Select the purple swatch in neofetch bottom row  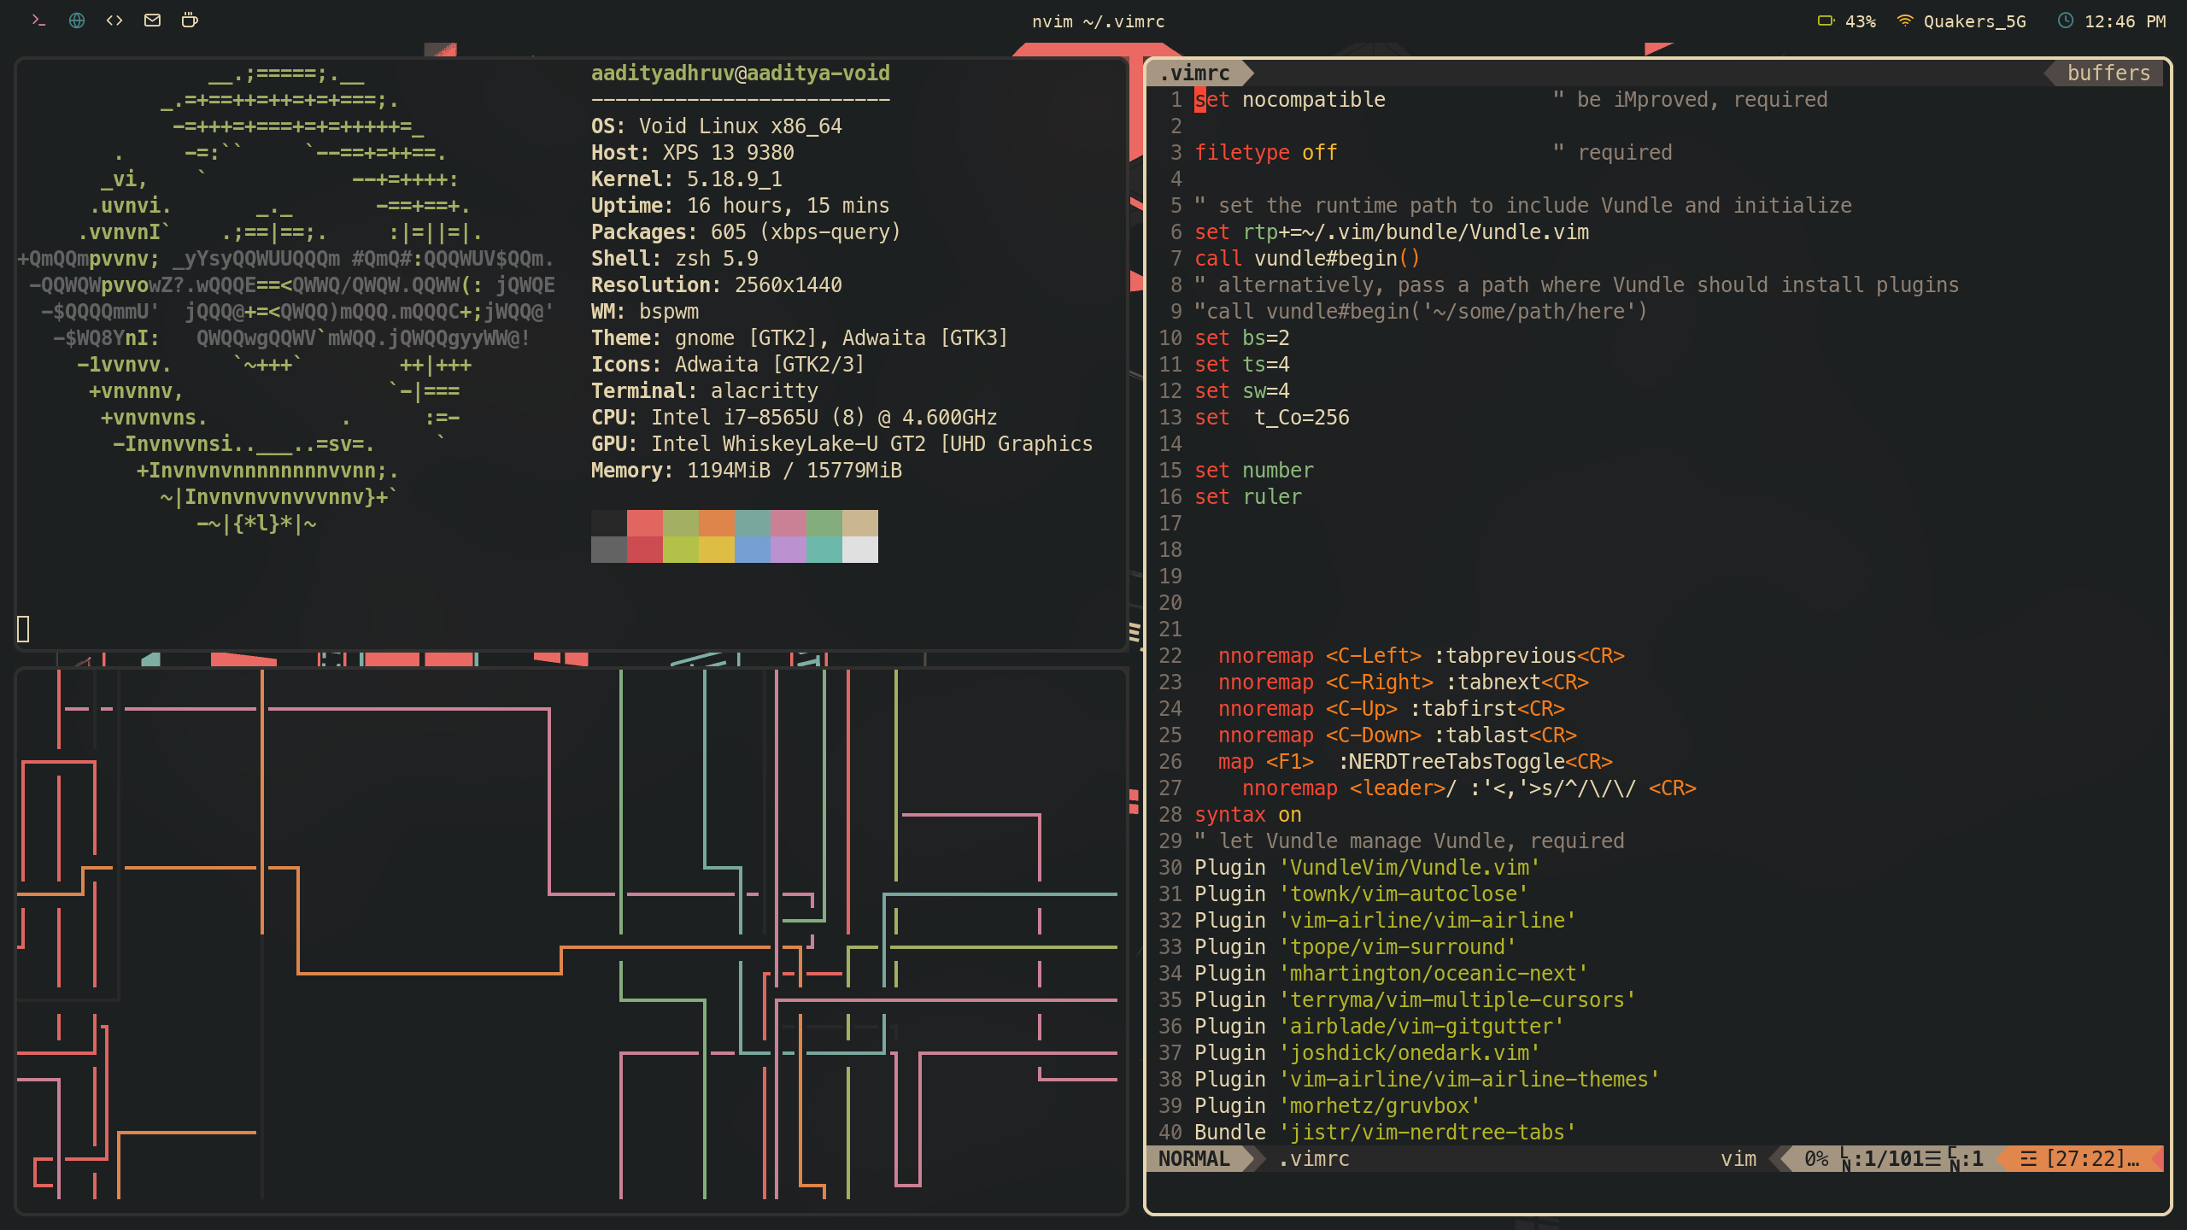[789, 550]
